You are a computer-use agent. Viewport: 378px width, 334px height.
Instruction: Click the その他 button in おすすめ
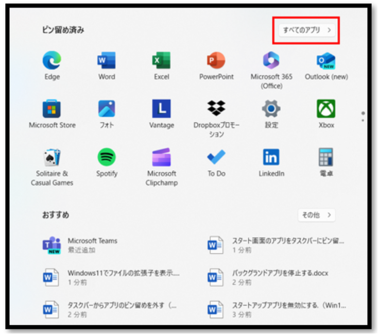click(x=317, y=215)
